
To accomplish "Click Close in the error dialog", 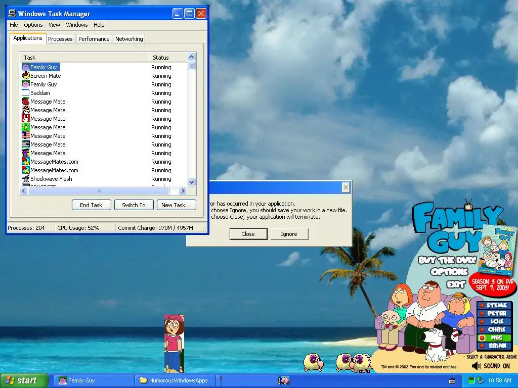I will pos(248,234).
